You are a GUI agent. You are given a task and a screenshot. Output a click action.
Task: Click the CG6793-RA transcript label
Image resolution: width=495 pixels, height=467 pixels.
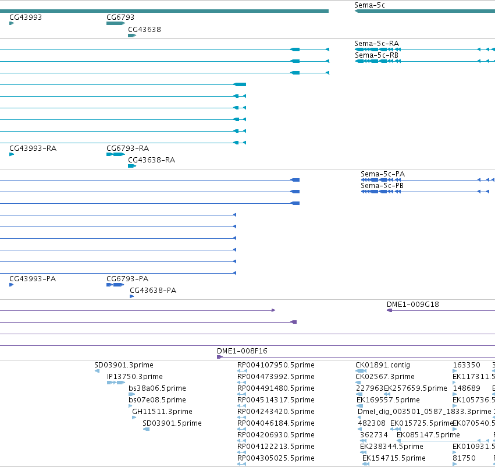(127, 148)
